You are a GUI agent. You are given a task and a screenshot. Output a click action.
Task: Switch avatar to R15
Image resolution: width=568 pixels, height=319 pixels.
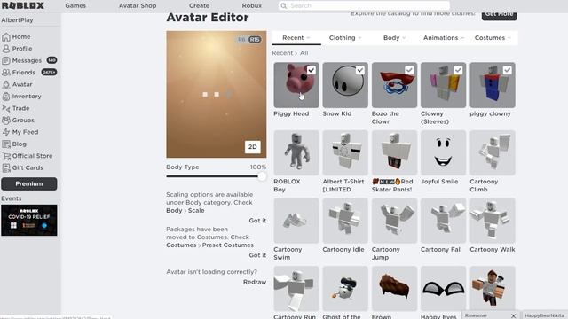(x=255, y=39)
